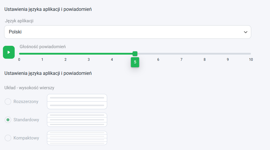Click the slider mark labeled 0
The width and height of the screenshot is (270, 150).
point(19,60)
